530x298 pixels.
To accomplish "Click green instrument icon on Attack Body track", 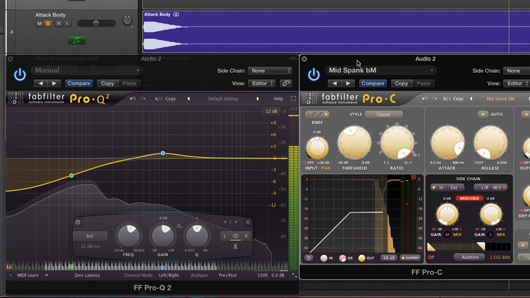I will tap(77, 41).
